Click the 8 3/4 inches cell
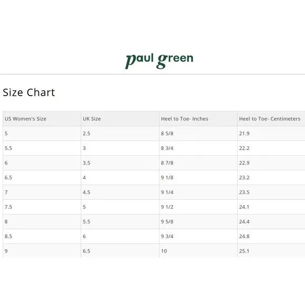 point(198,148)
